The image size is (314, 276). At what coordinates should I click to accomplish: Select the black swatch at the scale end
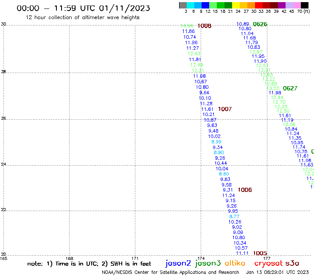pos(305,5)
